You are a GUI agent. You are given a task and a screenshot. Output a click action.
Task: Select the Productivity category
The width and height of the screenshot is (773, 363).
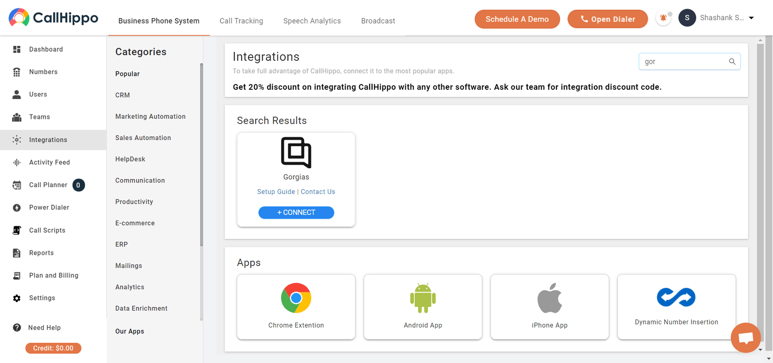click(134, 202)
